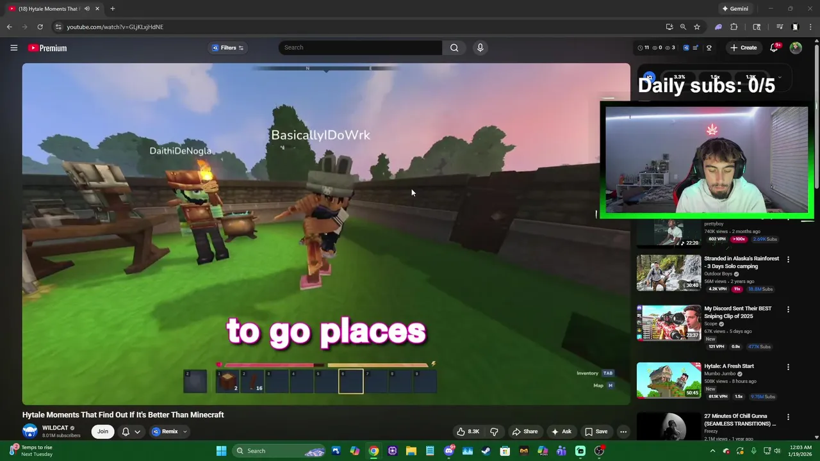This screenshot has height=461, width=820.
Task: Bookmark this page with star icon
Action: tap(697, 27)
